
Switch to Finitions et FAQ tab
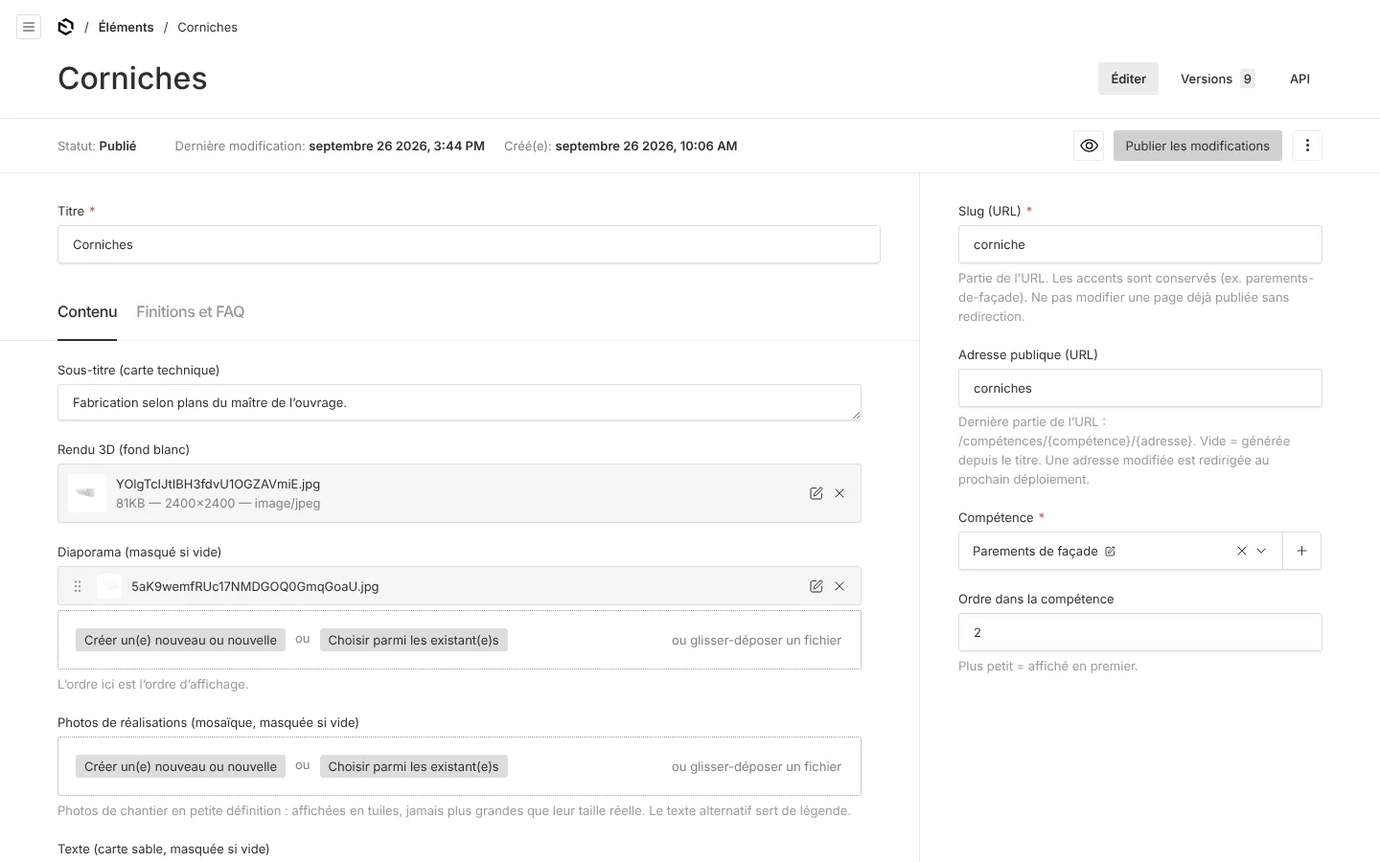[190, 312]
